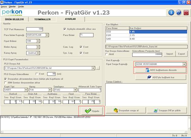Click the doviz_kuru.txt path field
191x138 pixels.
[x=146, y=47]
